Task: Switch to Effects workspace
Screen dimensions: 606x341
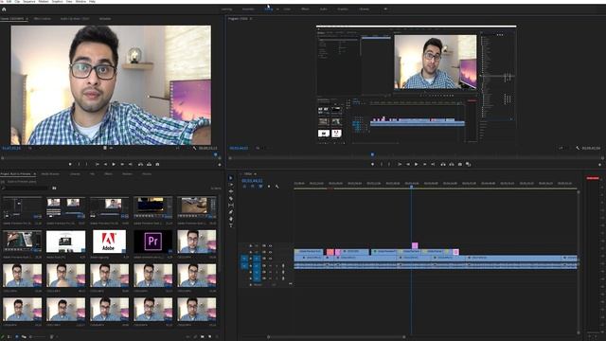Action: [305, 9]
